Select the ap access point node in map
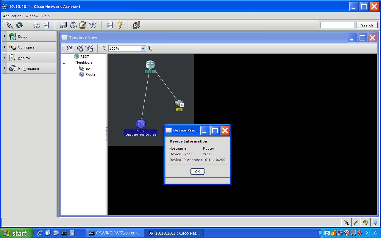 [179, 104]
